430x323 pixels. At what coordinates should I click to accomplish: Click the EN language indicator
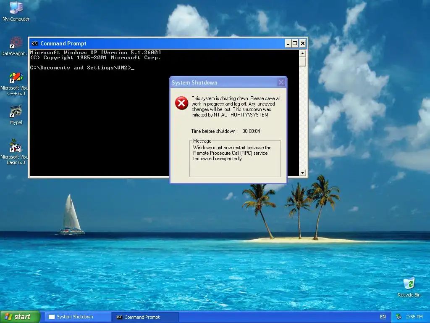tap(383, 317)
